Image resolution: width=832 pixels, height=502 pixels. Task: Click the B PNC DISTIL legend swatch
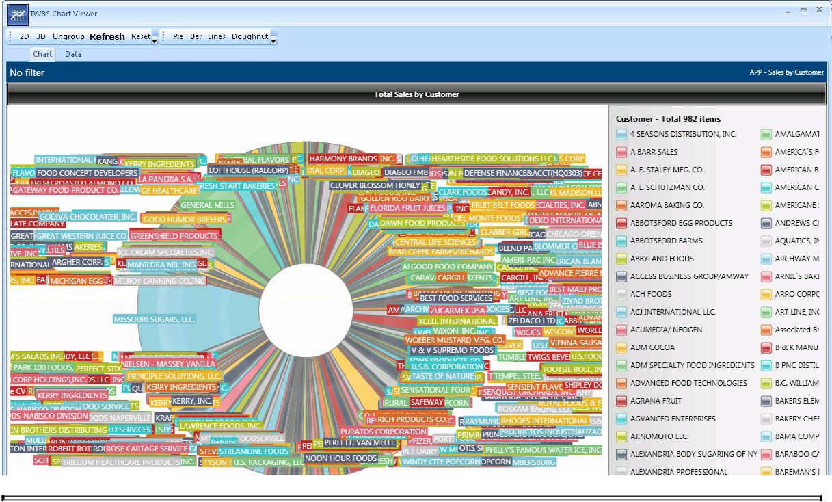point(766,365)
